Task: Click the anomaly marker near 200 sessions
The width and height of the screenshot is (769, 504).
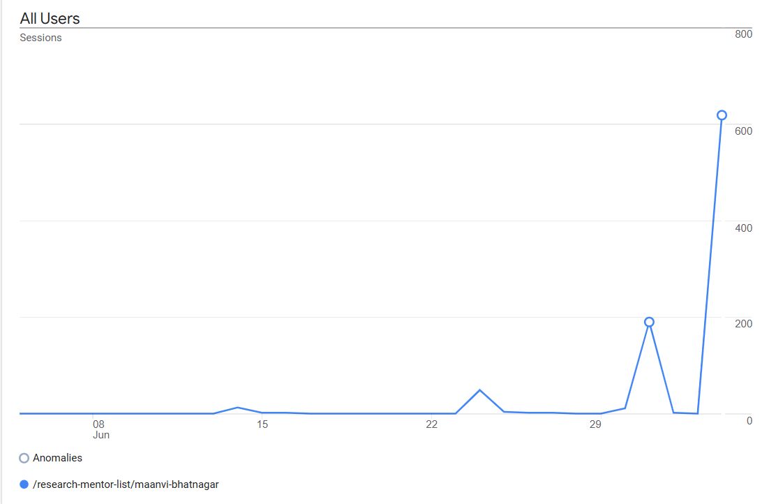Action: (x=649, y=322)
